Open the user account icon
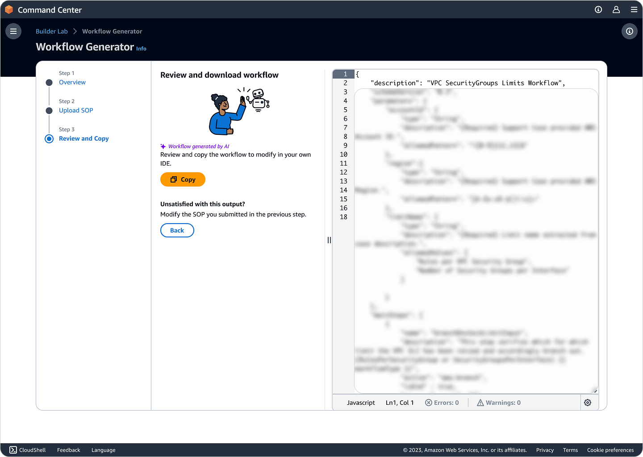Image resolution: width=643 pixels, height=457 pixels. (x=616, y=10)
